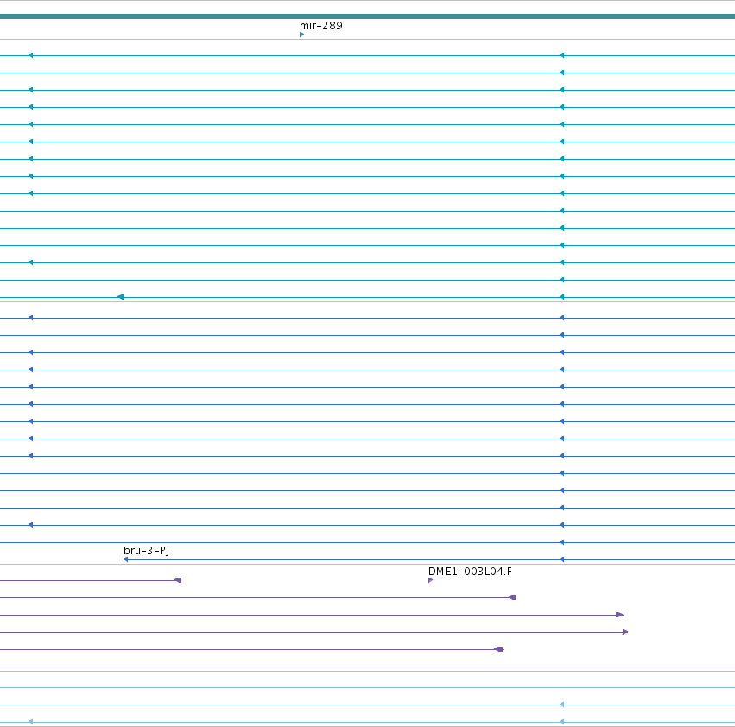The width and height of the screenshot is (735, 727).
Task: Click the left-pointing block ending the second purple row
Action: coord(512,597)
